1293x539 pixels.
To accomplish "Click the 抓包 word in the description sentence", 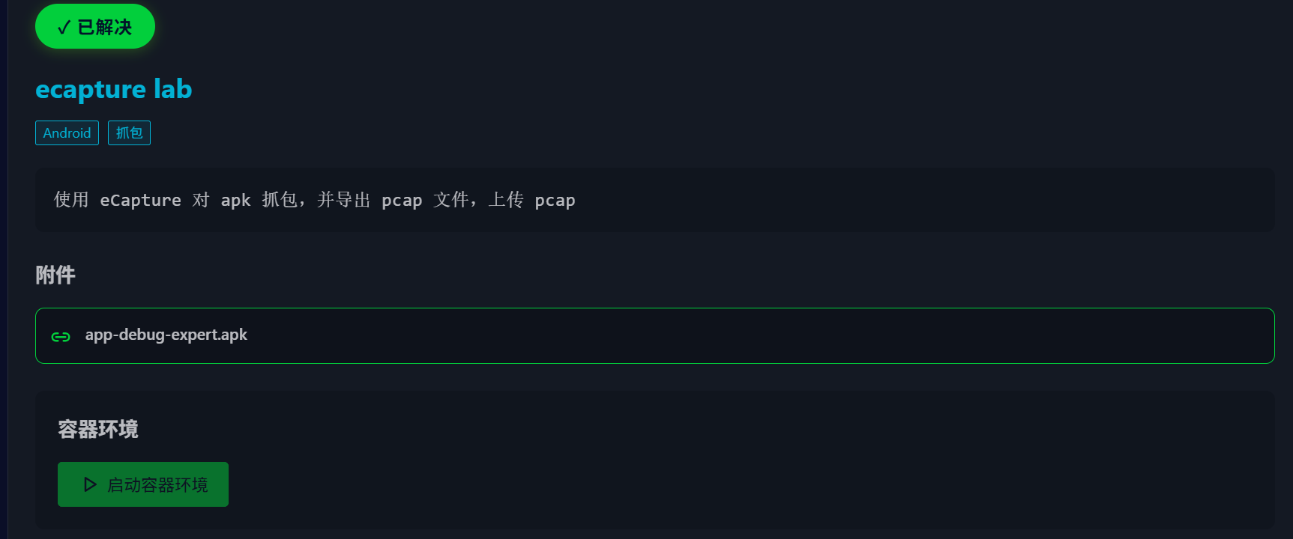I will [x=280, y=200].
